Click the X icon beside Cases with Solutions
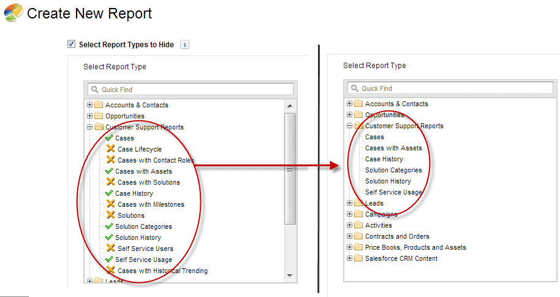 pyautogui.click(x=110, y=182)
